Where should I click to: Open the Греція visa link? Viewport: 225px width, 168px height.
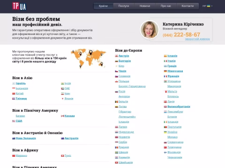click(172, 66)
